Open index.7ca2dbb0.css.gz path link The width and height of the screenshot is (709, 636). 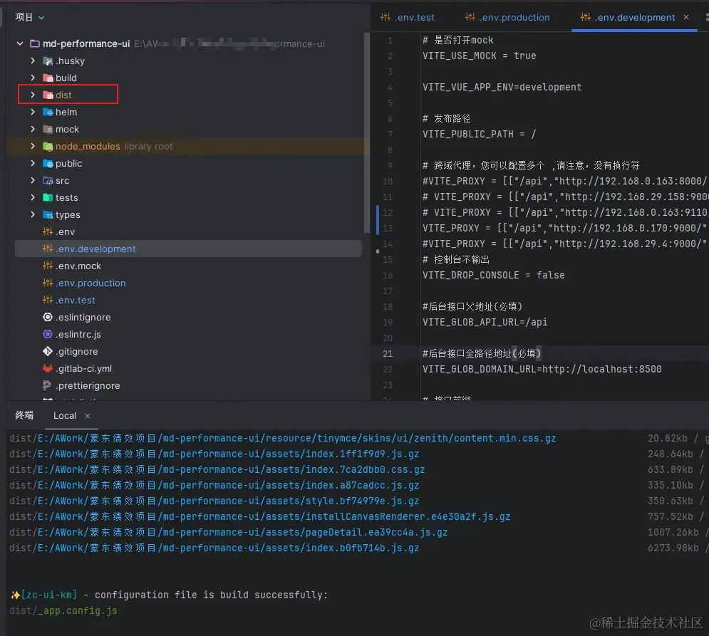tap(231, 469)
